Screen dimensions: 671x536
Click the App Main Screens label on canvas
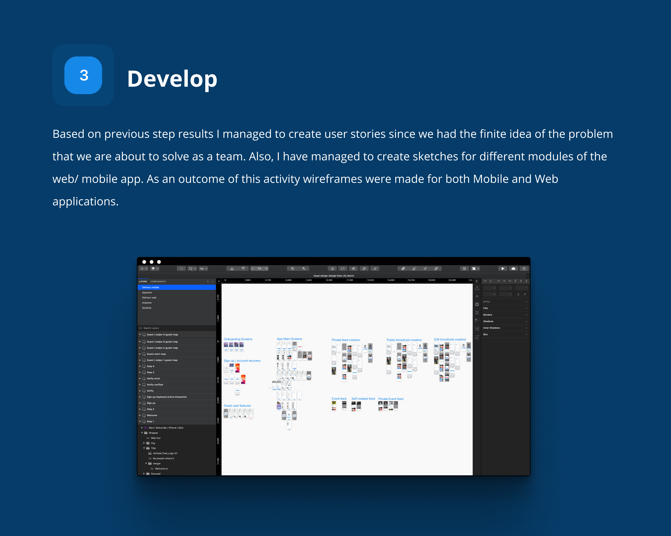tap(289, 339)
